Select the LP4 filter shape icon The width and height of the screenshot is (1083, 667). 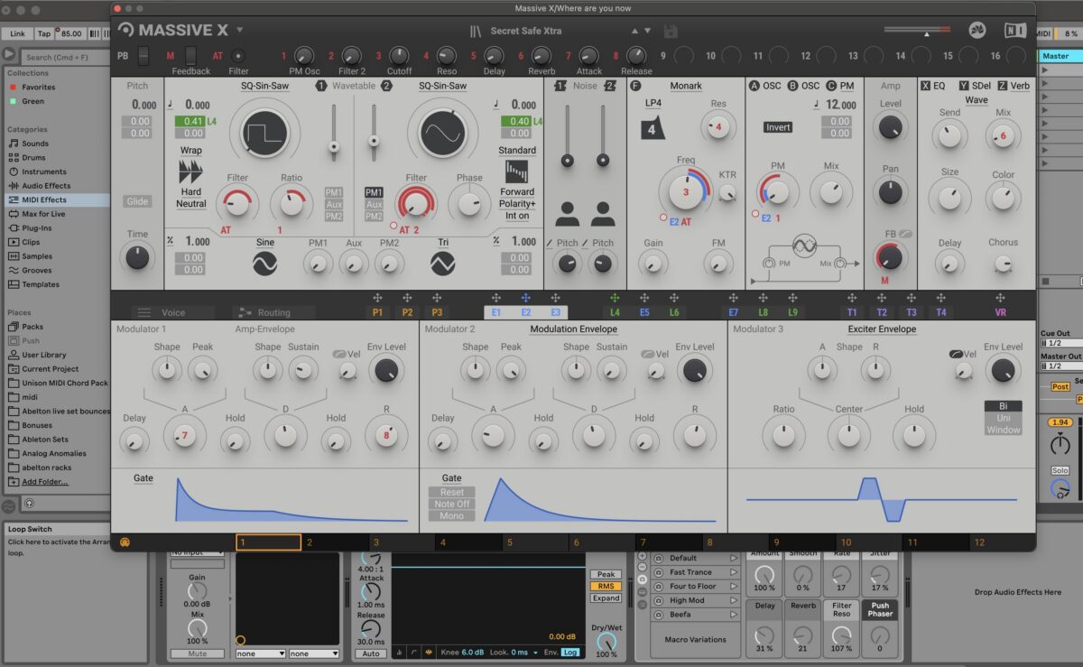coord(654,126)
